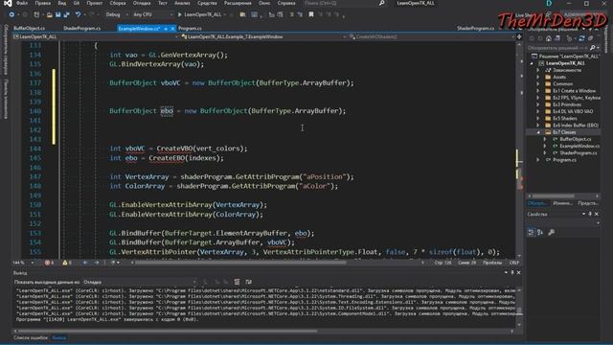The image size is (613, 345).
Task: Click the bookmark toggle icon in toolbar
Action: pos(311,15)
